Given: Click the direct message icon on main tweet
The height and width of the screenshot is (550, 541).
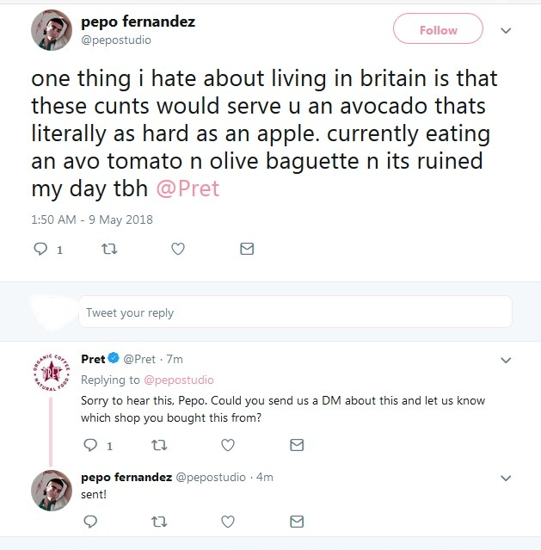Looking at the screenshot, I should tap(246, 250).
